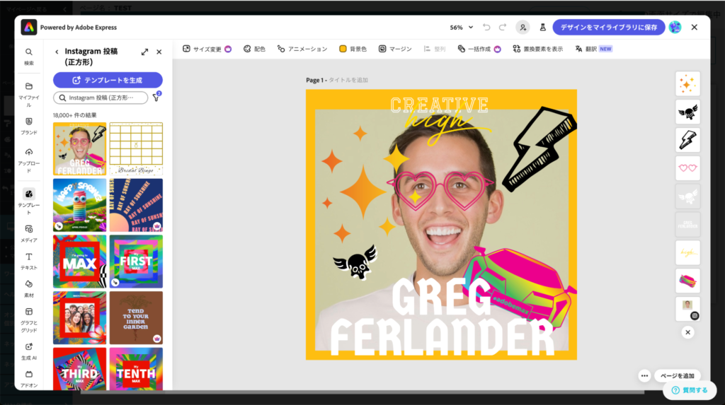725x405 pixels.
Task: Open the Search panel in sidebar
Action: pos(28,56)
